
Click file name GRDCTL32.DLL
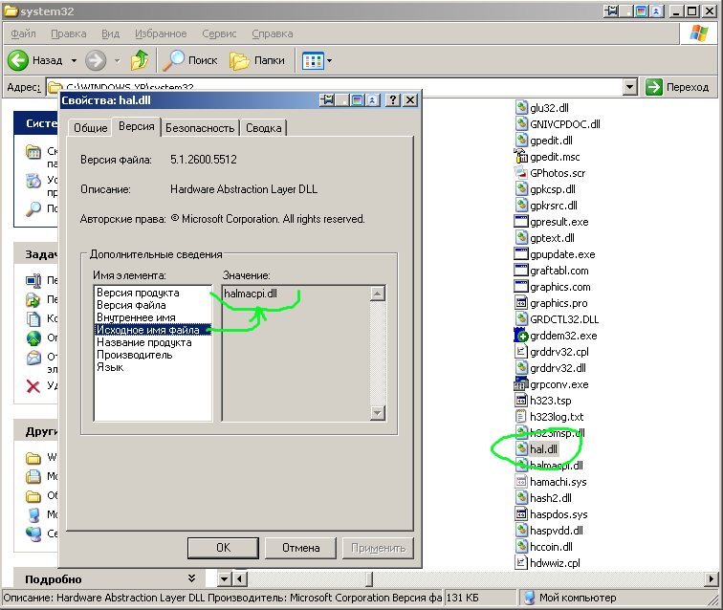point(564,319)
